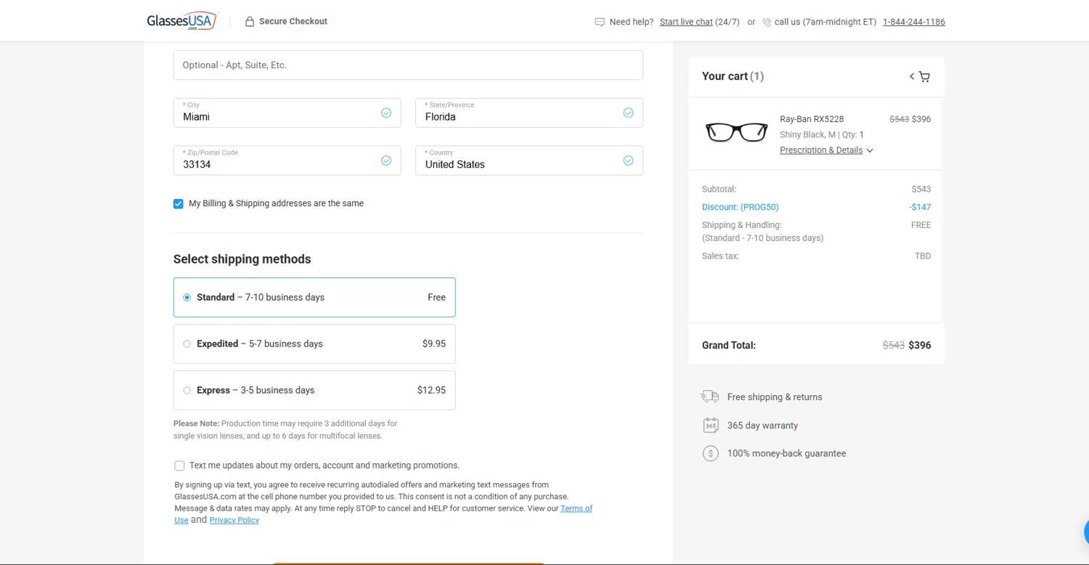Click the City input containing Miami

click(x=287, y=113)
